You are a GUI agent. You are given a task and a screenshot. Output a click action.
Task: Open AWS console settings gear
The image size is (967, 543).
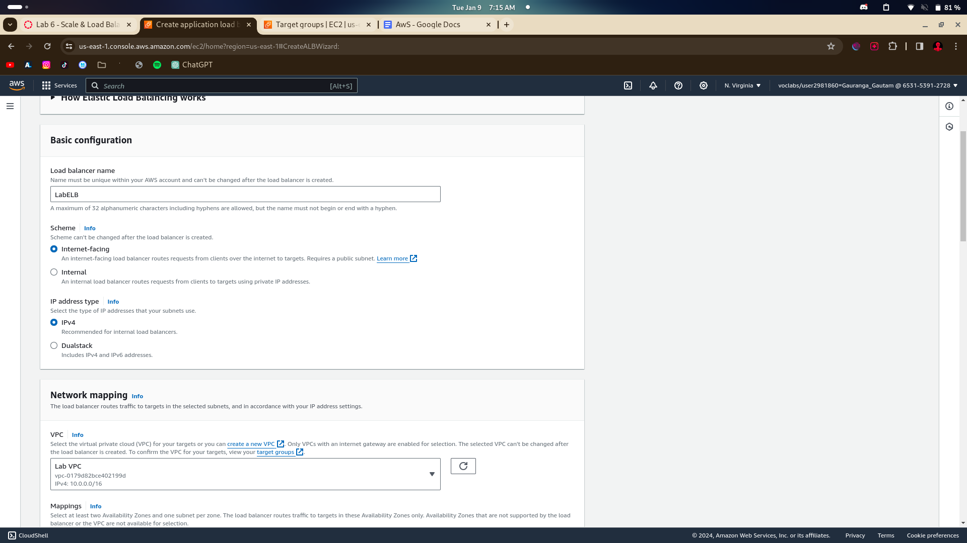pos(704,85)
